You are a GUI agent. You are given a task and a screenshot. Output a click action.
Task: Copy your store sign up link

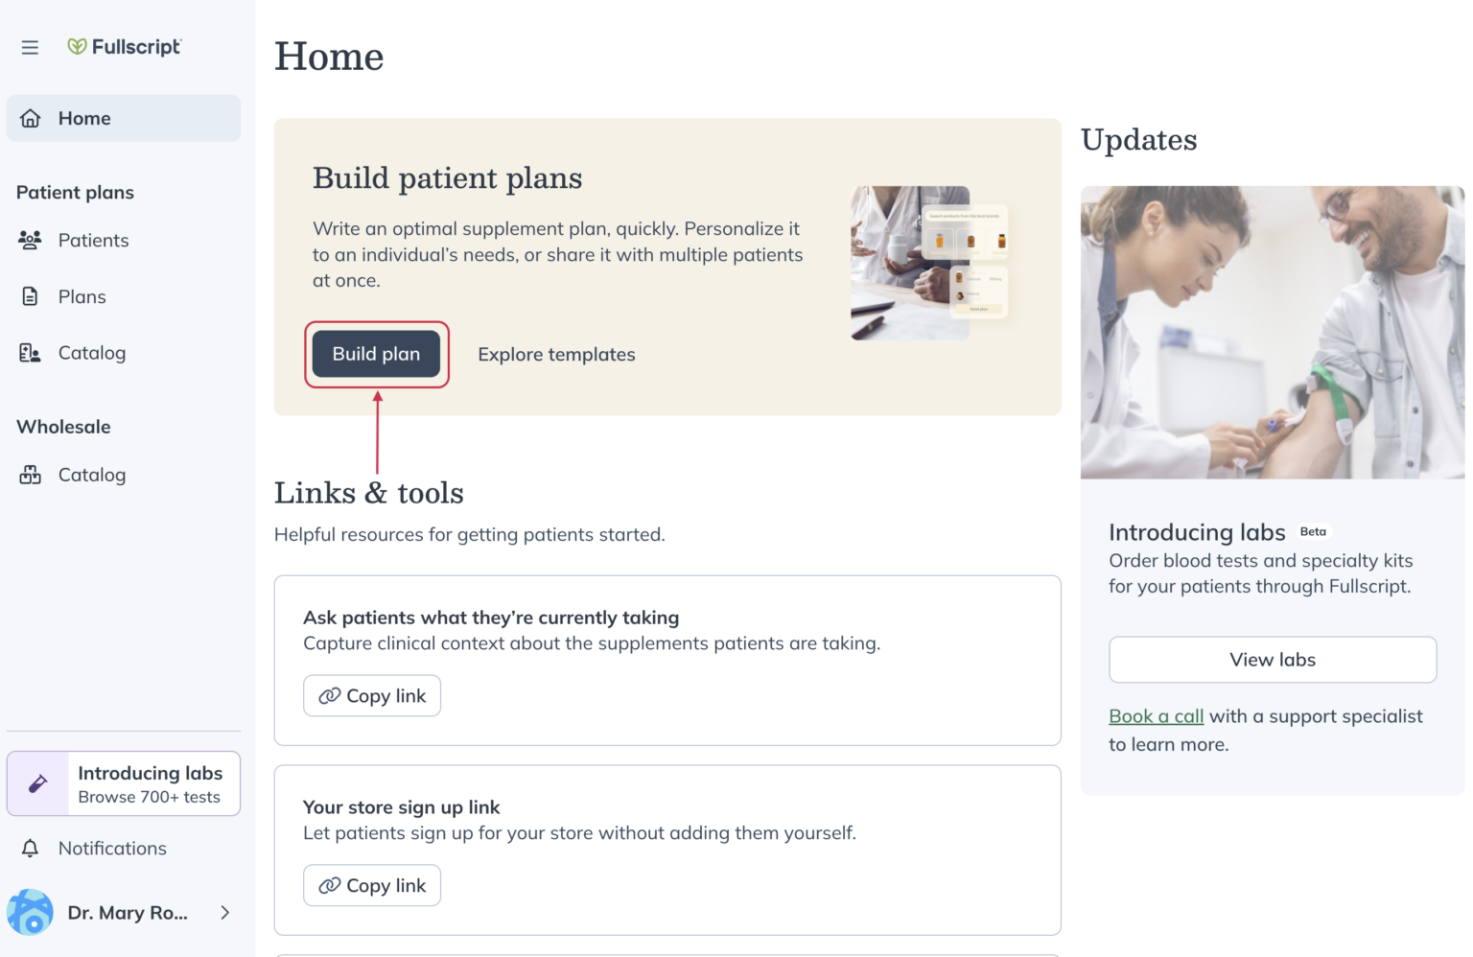tap(372, 885)
